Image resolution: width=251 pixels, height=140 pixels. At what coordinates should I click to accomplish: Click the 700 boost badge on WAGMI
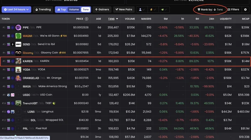[63, 36]
